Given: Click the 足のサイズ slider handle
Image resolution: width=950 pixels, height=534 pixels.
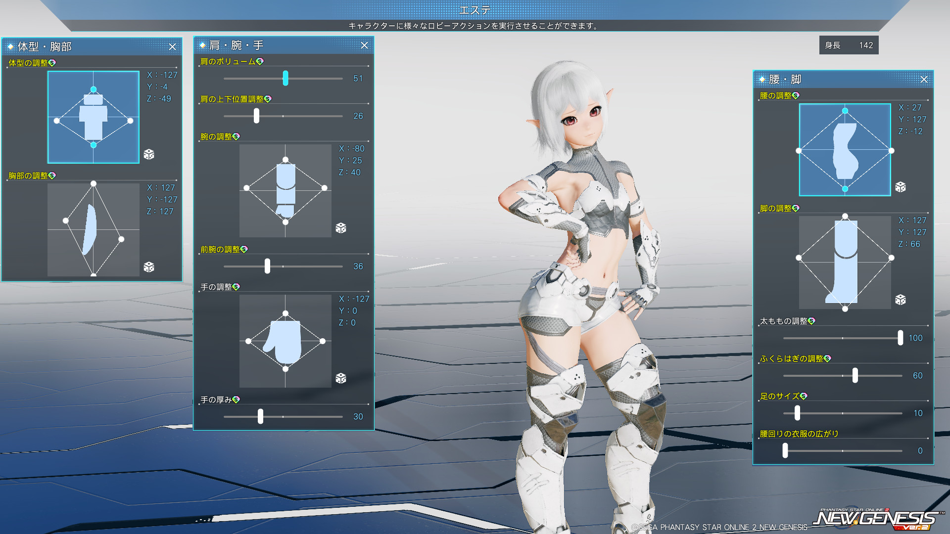Looking at the screenshot, I should (x=797, y=413).
